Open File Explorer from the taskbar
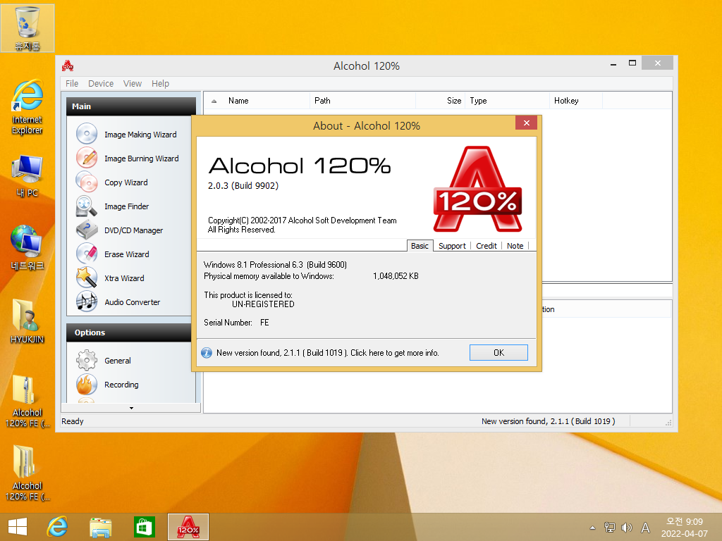This screenshot has width=722, height=541. (x=101, y=527)
